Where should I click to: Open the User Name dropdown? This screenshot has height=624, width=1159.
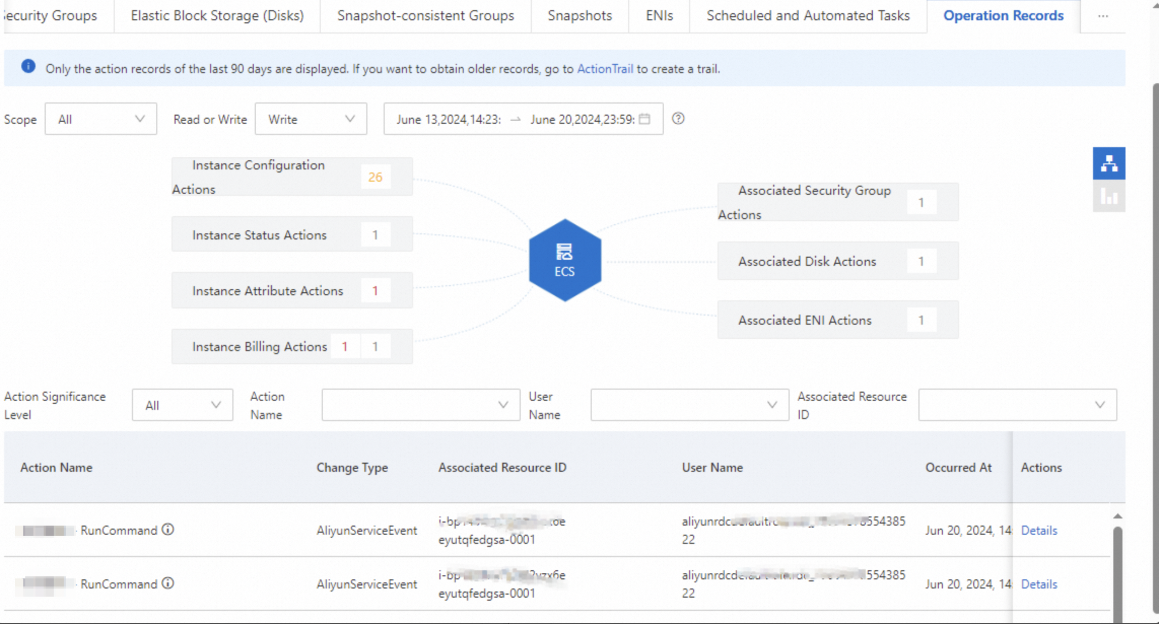click(690, 405)
